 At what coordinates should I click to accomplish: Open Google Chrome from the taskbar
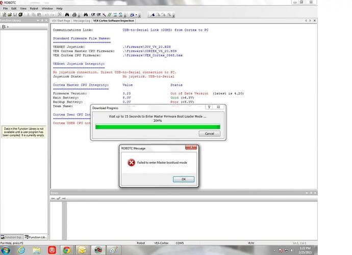point(66,250)
